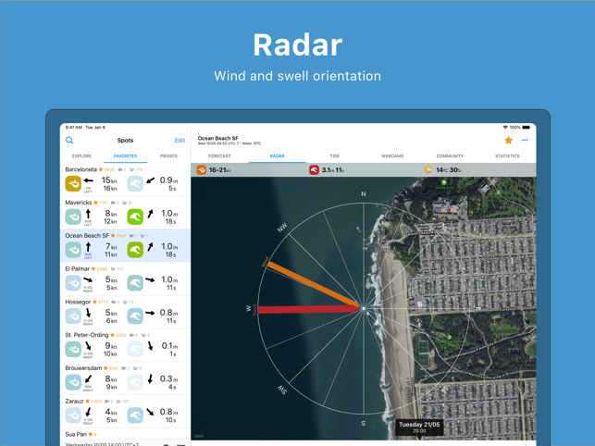
Task: Click the El Palmar wind icon
Action: pos(73,283)
